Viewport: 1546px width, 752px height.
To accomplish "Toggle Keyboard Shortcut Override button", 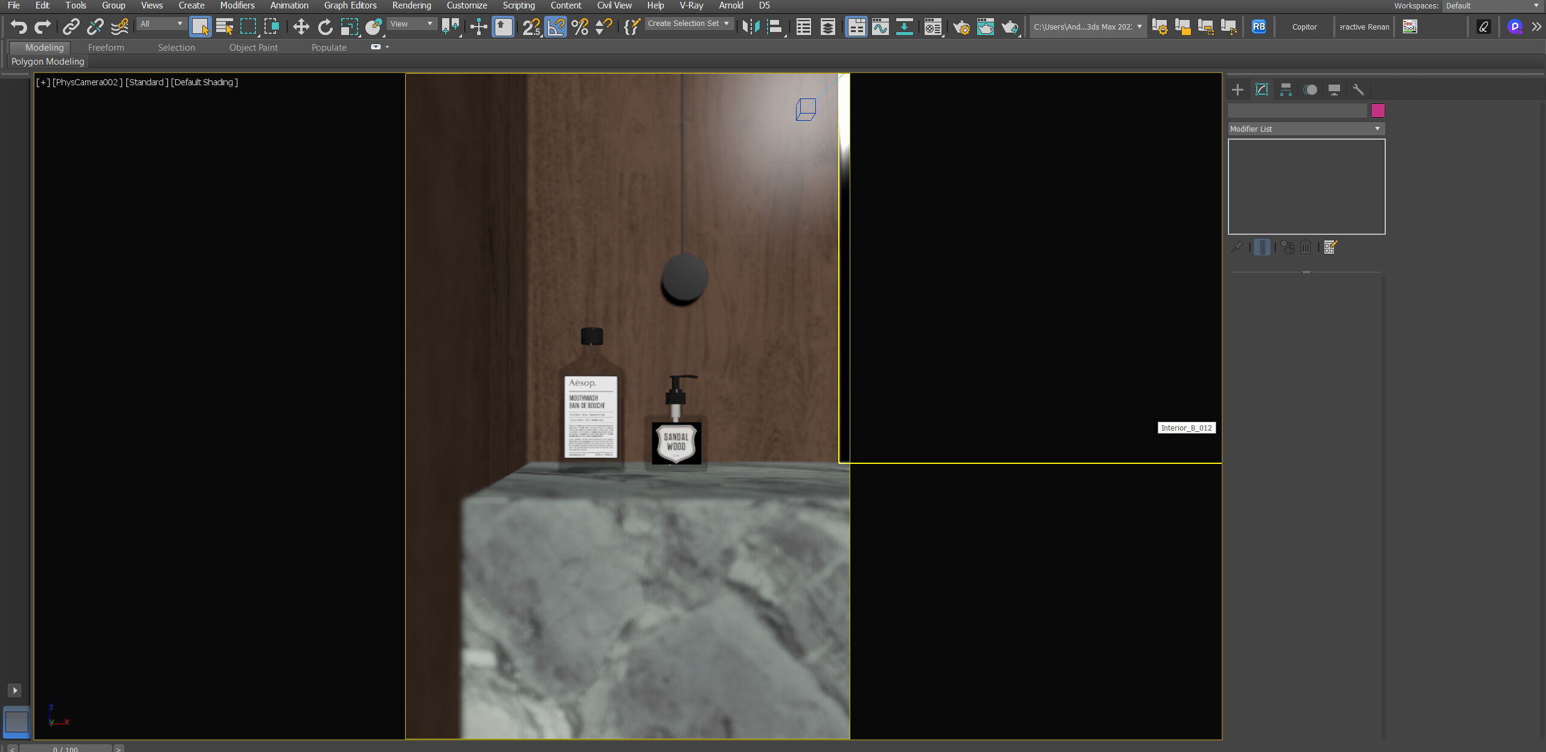I will [503, 27].
